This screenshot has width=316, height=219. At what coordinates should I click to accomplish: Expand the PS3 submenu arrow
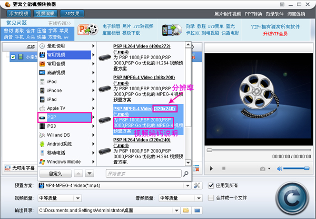click(x=93, y=126)
